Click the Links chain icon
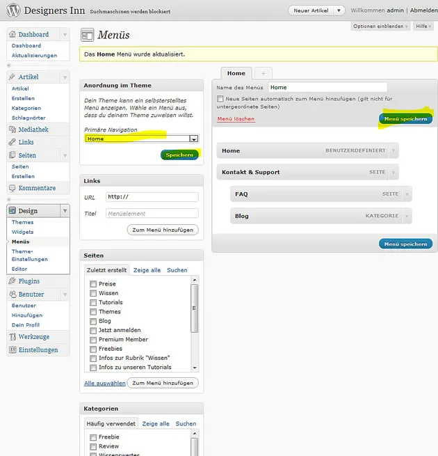Image resolution: width=438 pixels, height=456 pixels. coord(13,142)
